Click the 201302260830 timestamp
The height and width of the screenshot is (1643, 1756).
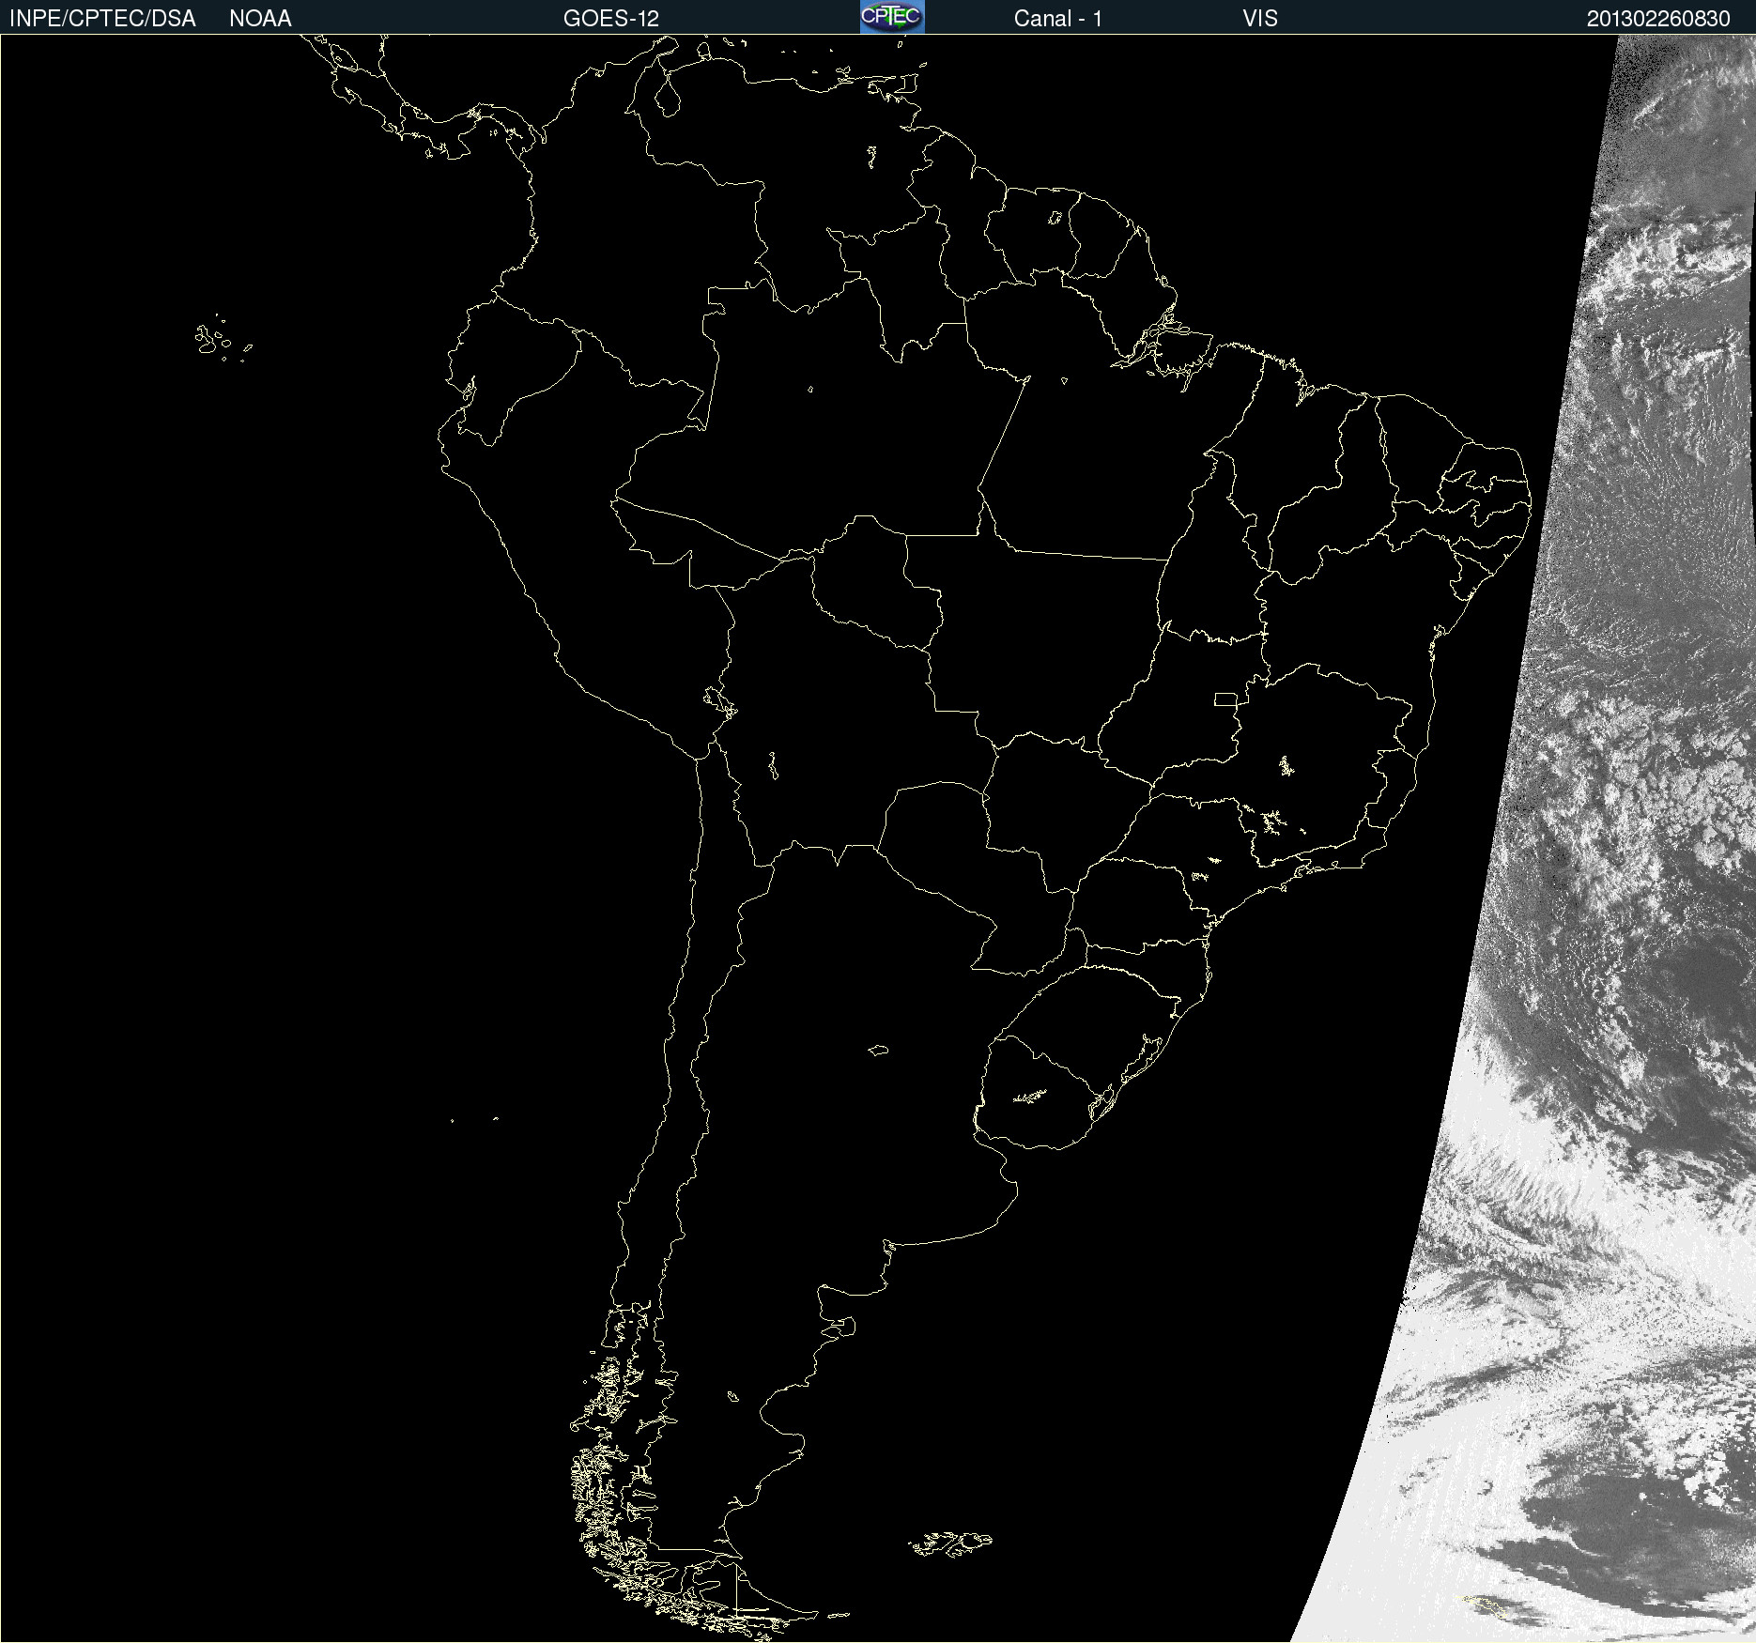tap(1658, 19)
